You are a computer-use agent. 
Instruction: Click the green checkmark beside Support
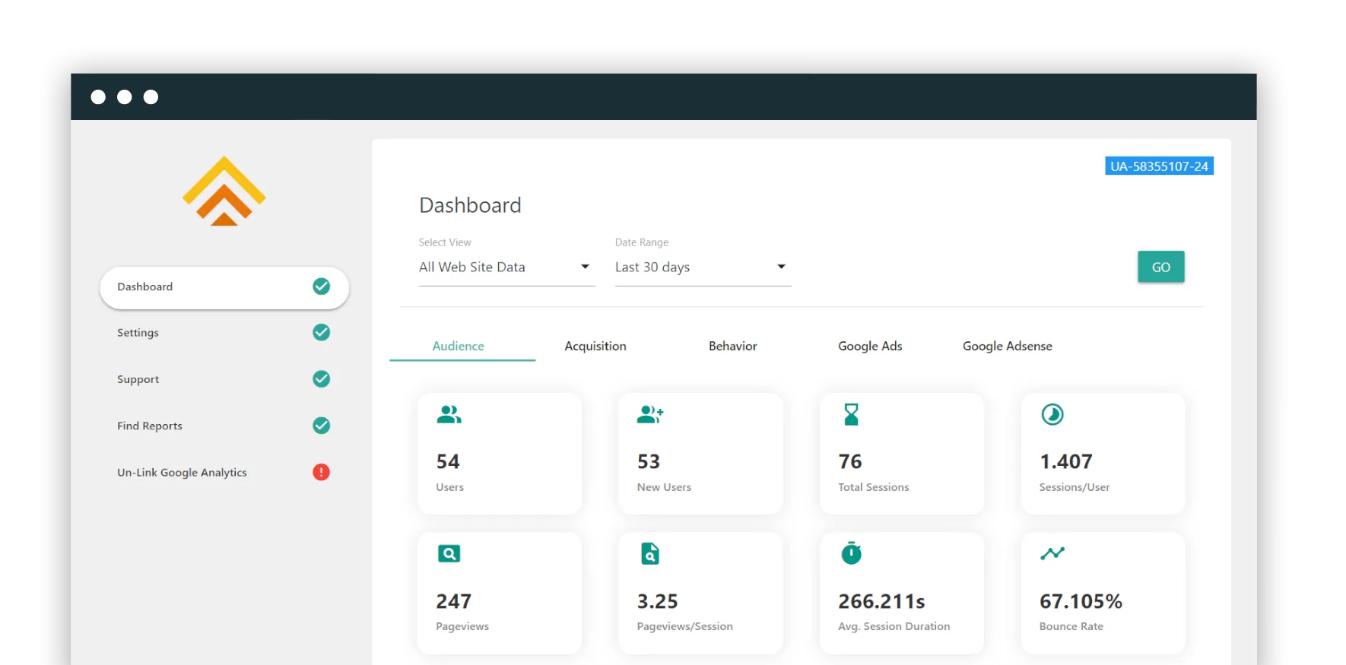pos(322,378)
